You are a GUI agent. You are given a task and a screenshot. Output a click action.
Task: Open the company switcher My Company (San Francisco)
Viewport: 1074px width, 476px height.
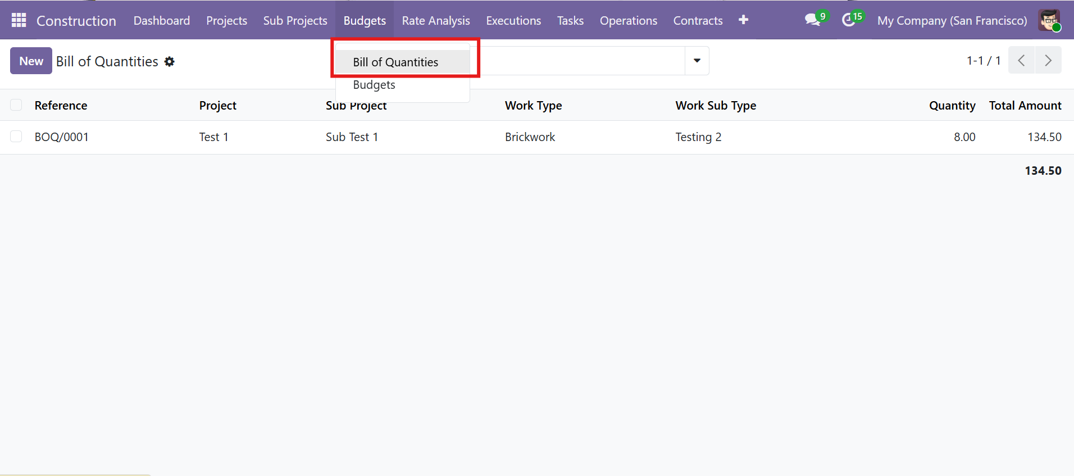[x=952, y=20]
